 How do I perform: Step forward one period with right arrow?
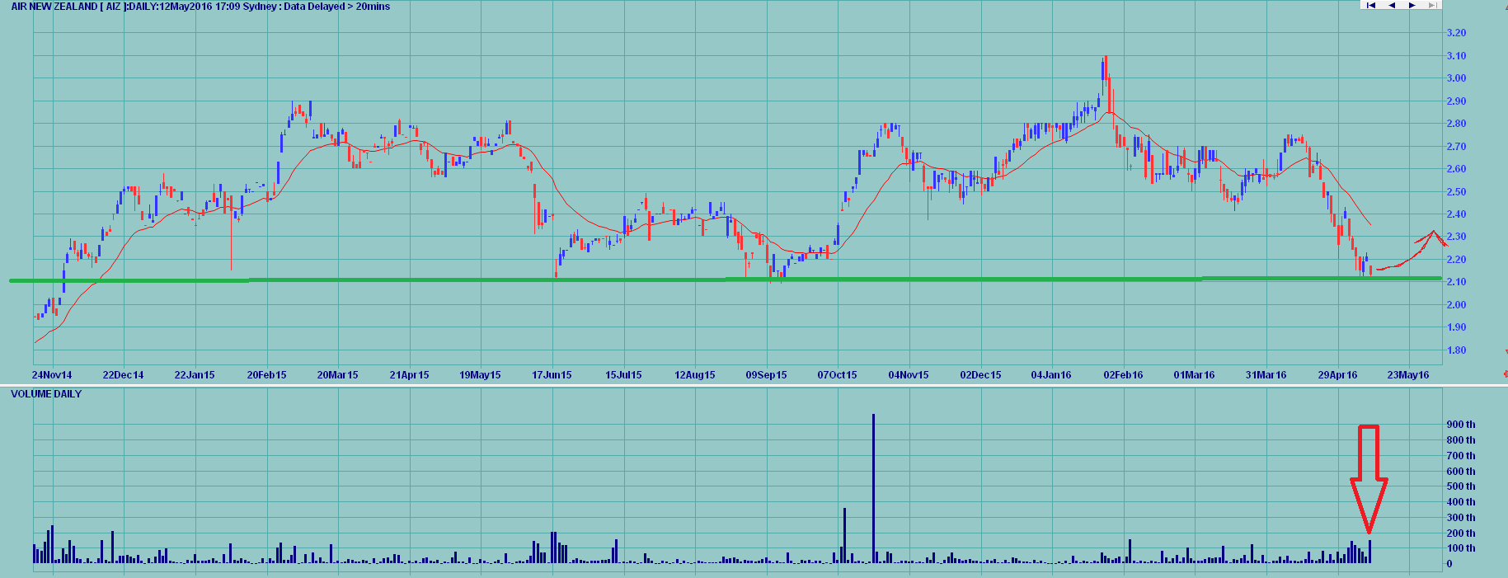[1412, 5]
